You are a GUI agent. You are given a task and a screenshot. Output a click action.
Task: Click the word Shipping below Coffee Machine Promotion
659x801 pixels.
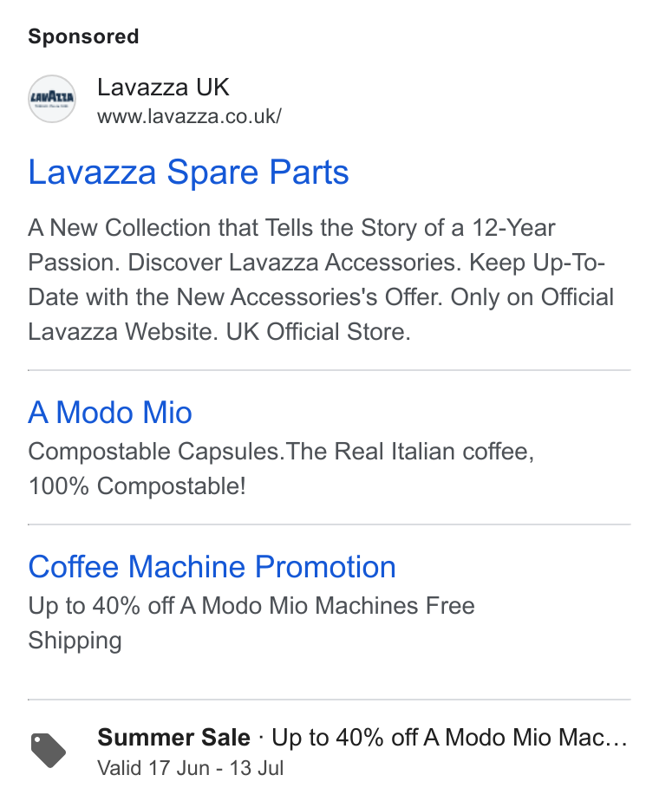[75, 641]
